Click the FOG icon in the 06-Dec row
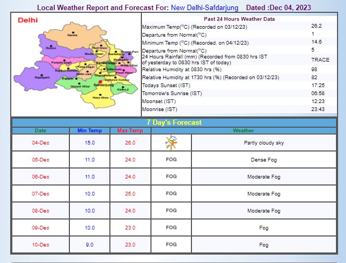The height and width of the screenshot is (263, 346). 171,176
